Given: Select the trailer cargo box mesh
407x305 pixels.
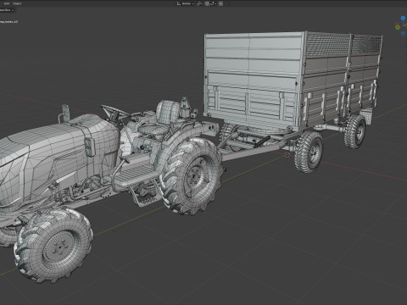Looking at the screenshot, I should [293, 80].
